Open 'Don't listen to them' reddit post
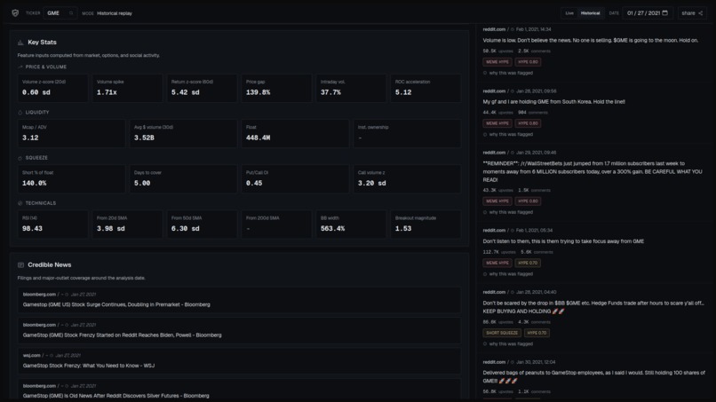This screenshot has height=402, width=716. [563, 241]
